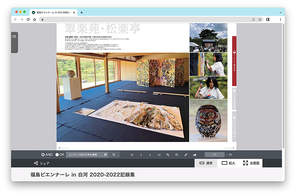The height and width of the screenshot is (196, 296).
Task: Click the page number input field
Action: tap(215, 155)
